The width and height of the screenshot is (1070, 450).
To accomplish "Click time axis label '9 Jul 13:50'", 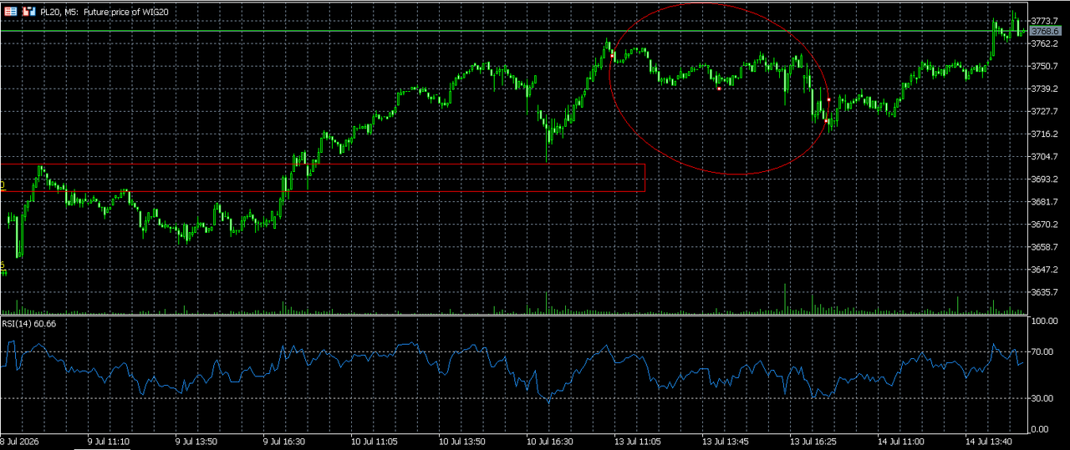I will pyautogui.click(x=196, y=440).
